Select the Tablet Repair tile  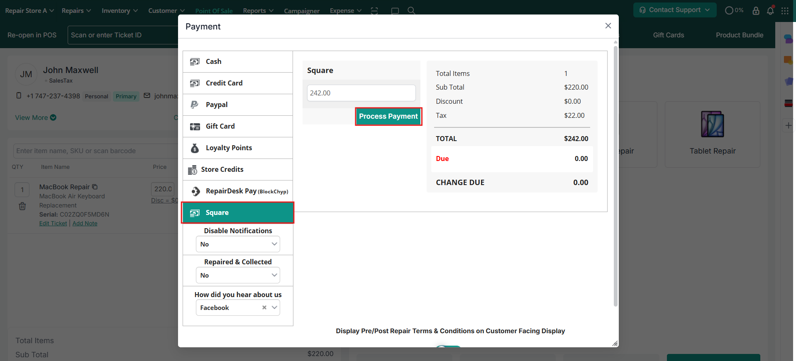(713, 134)
